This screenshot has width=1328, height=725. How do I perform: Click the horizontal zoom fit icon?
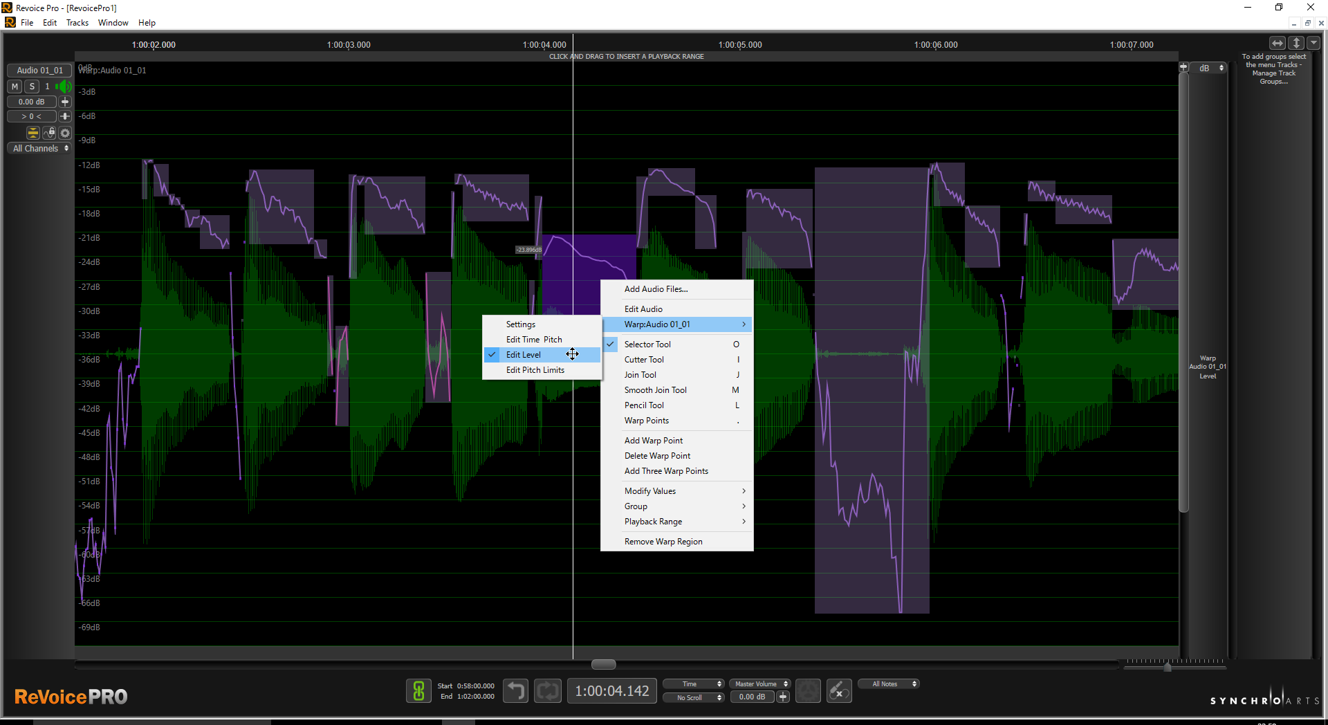(x=1278, y=43)
